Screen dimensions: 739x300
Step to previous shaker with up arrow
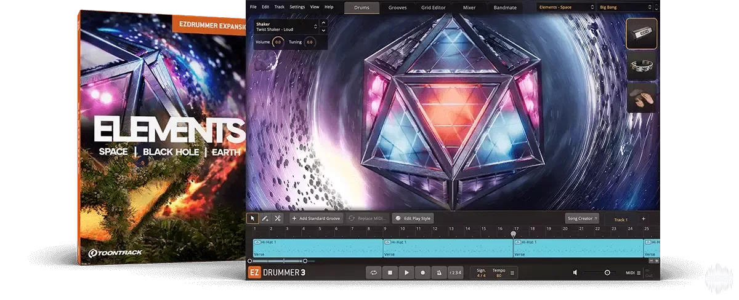tap(324, 23)
